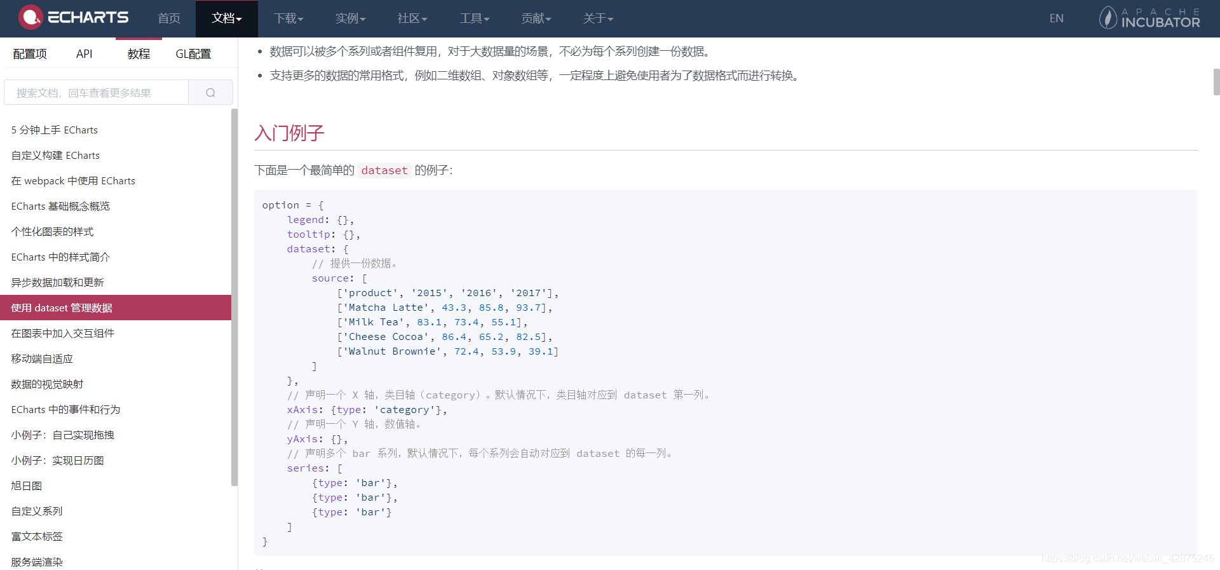Click the page vertical scrollbar thumb
The width and height of the screenshot is (1220, 570).
click(1216, 82)
